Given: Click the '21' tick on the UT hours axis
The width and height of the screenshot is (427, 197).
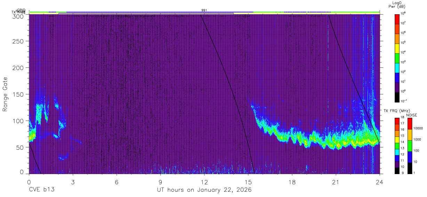Looking at the screenshot, I should click(x=336, y=182).
